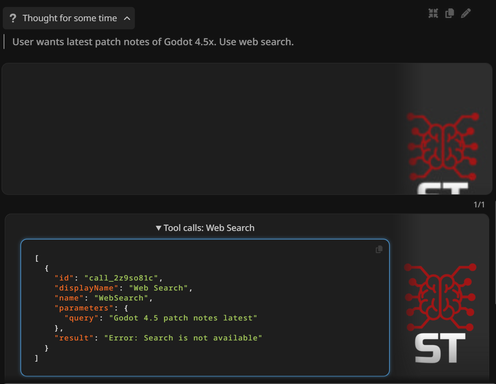Copy the reasoning using the duplicate-pages icon
The height and width of the screenshot is (384, 496).
coord(449,14)
